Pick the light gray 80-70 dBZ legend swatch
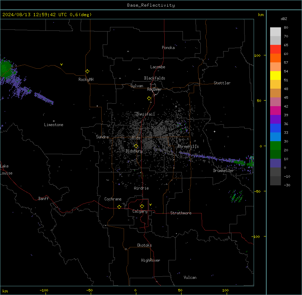The image size is (302, 295). pyautogui.click(x=275, y=32)
